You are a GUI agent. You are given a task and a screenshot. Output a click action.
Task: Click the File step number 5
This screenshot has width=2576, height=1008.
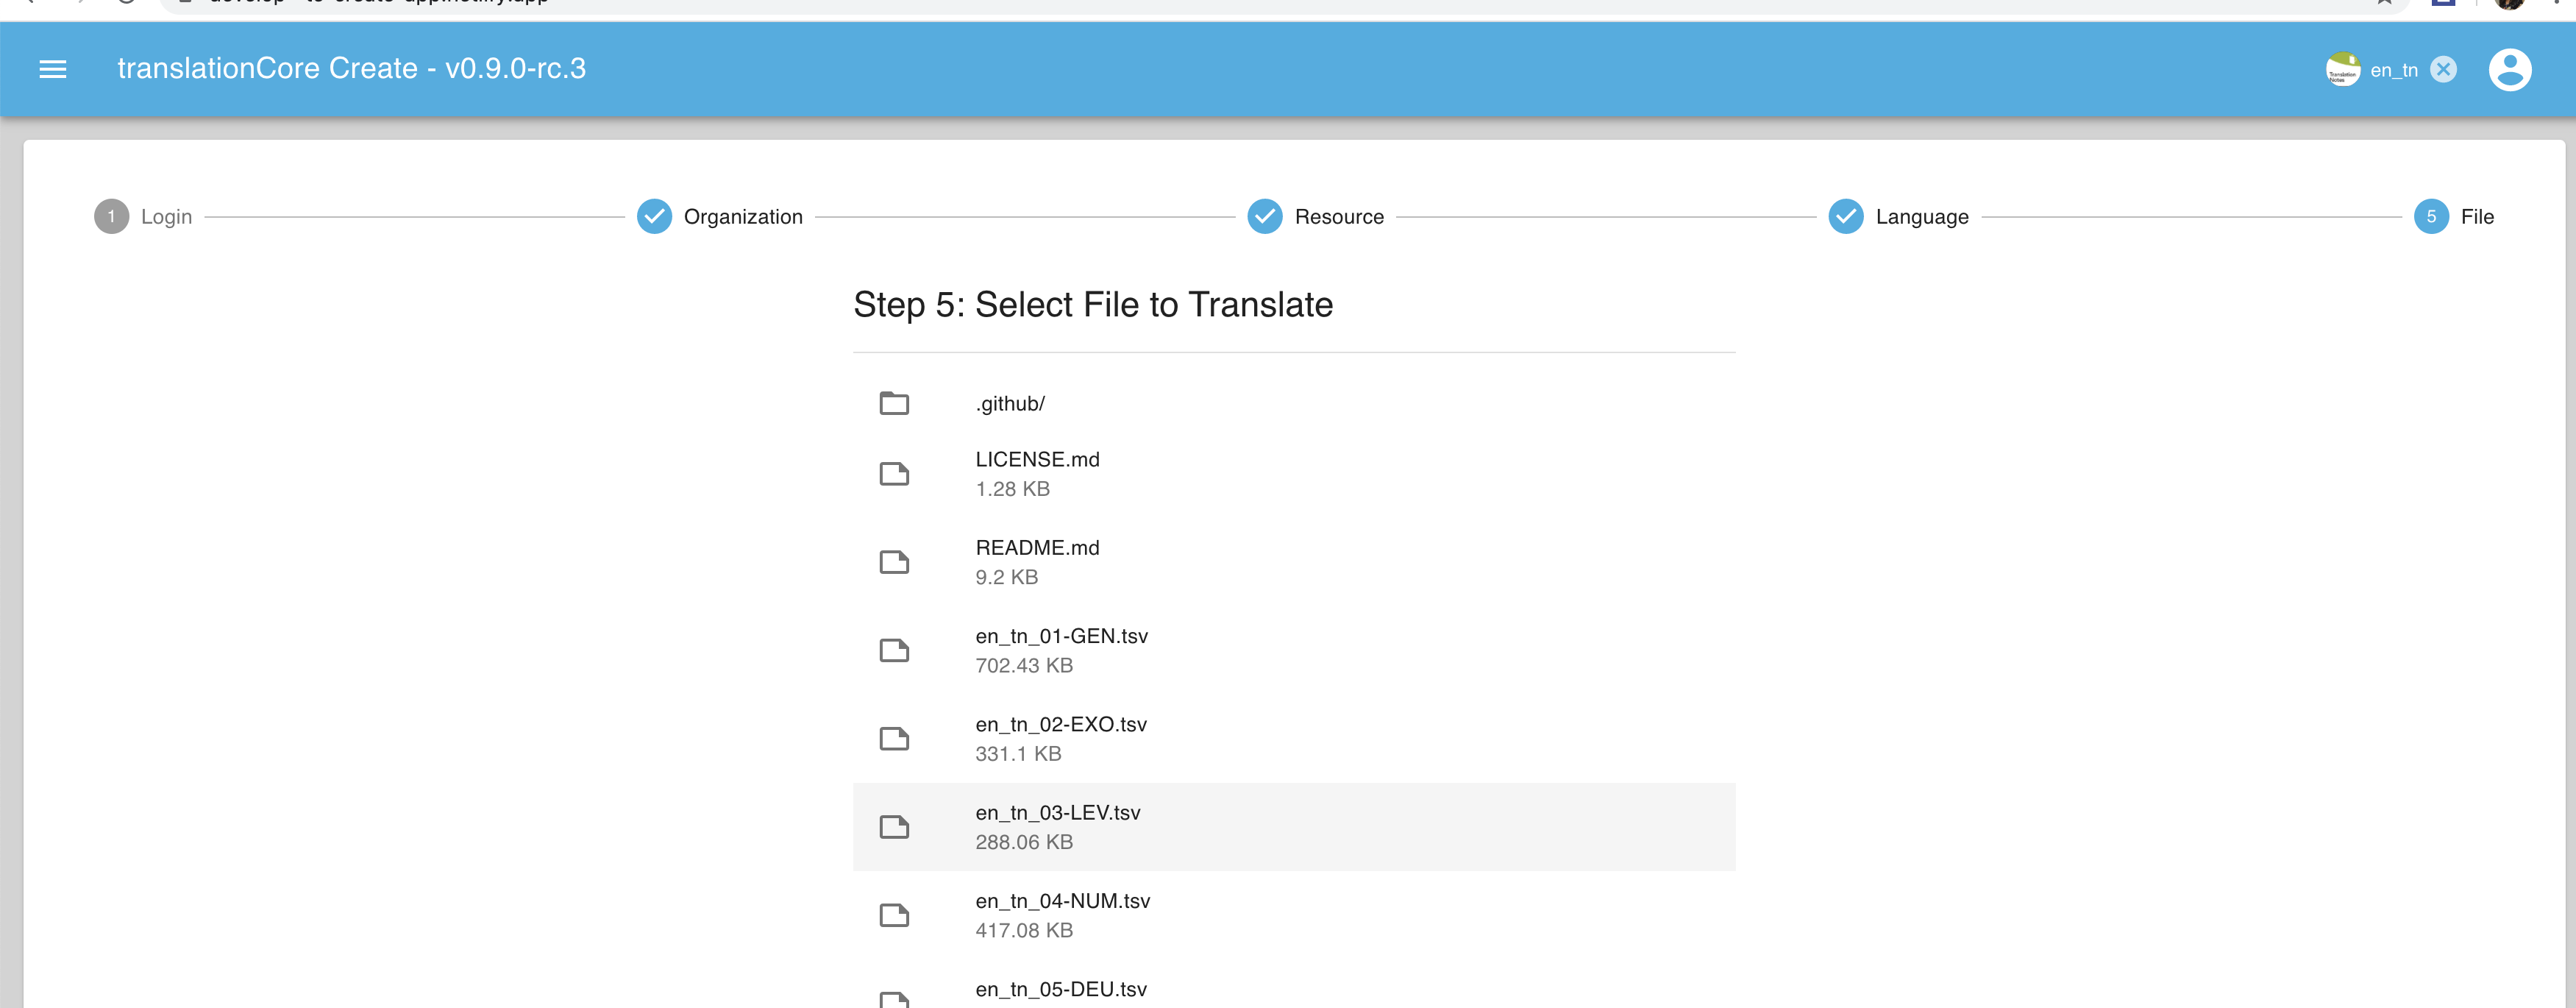click(2430, 217)
